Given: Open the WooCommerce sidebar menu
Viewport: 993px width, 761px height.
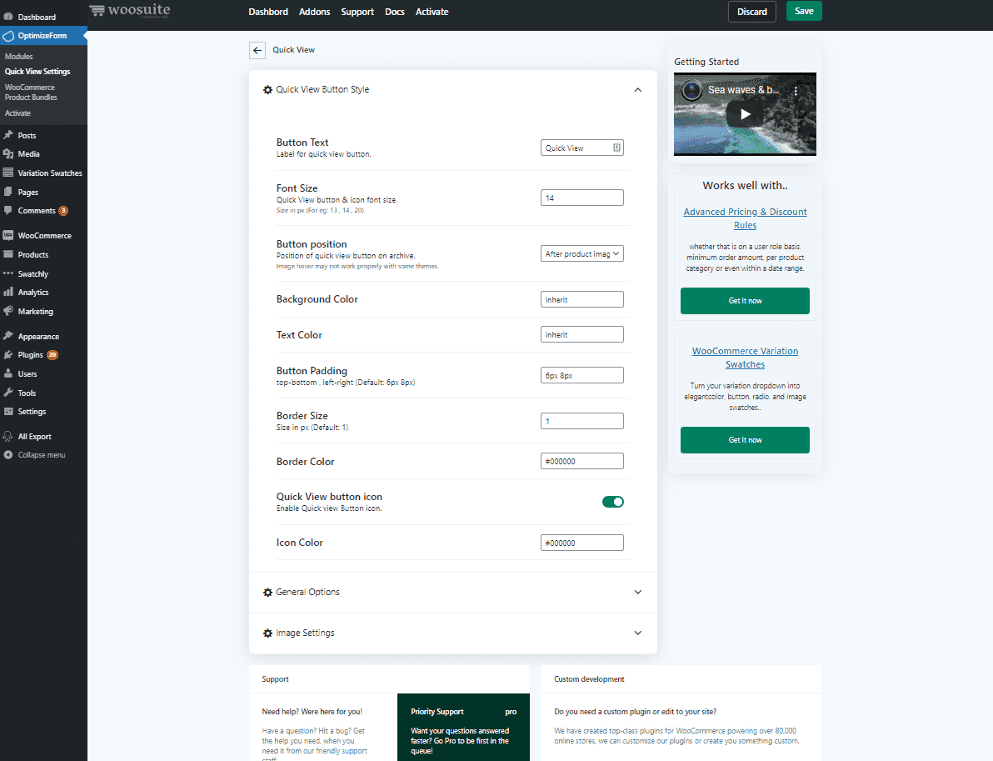Looking at the screenshot, I should [x=44, y=236].
